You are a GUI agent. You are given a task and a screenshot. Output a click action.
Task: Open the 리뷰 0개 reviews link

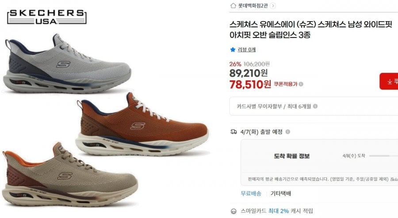[246, 49]
